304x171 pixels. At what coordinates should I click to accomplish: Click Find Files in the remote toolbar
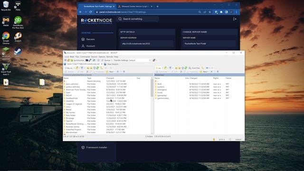(194, 68)
